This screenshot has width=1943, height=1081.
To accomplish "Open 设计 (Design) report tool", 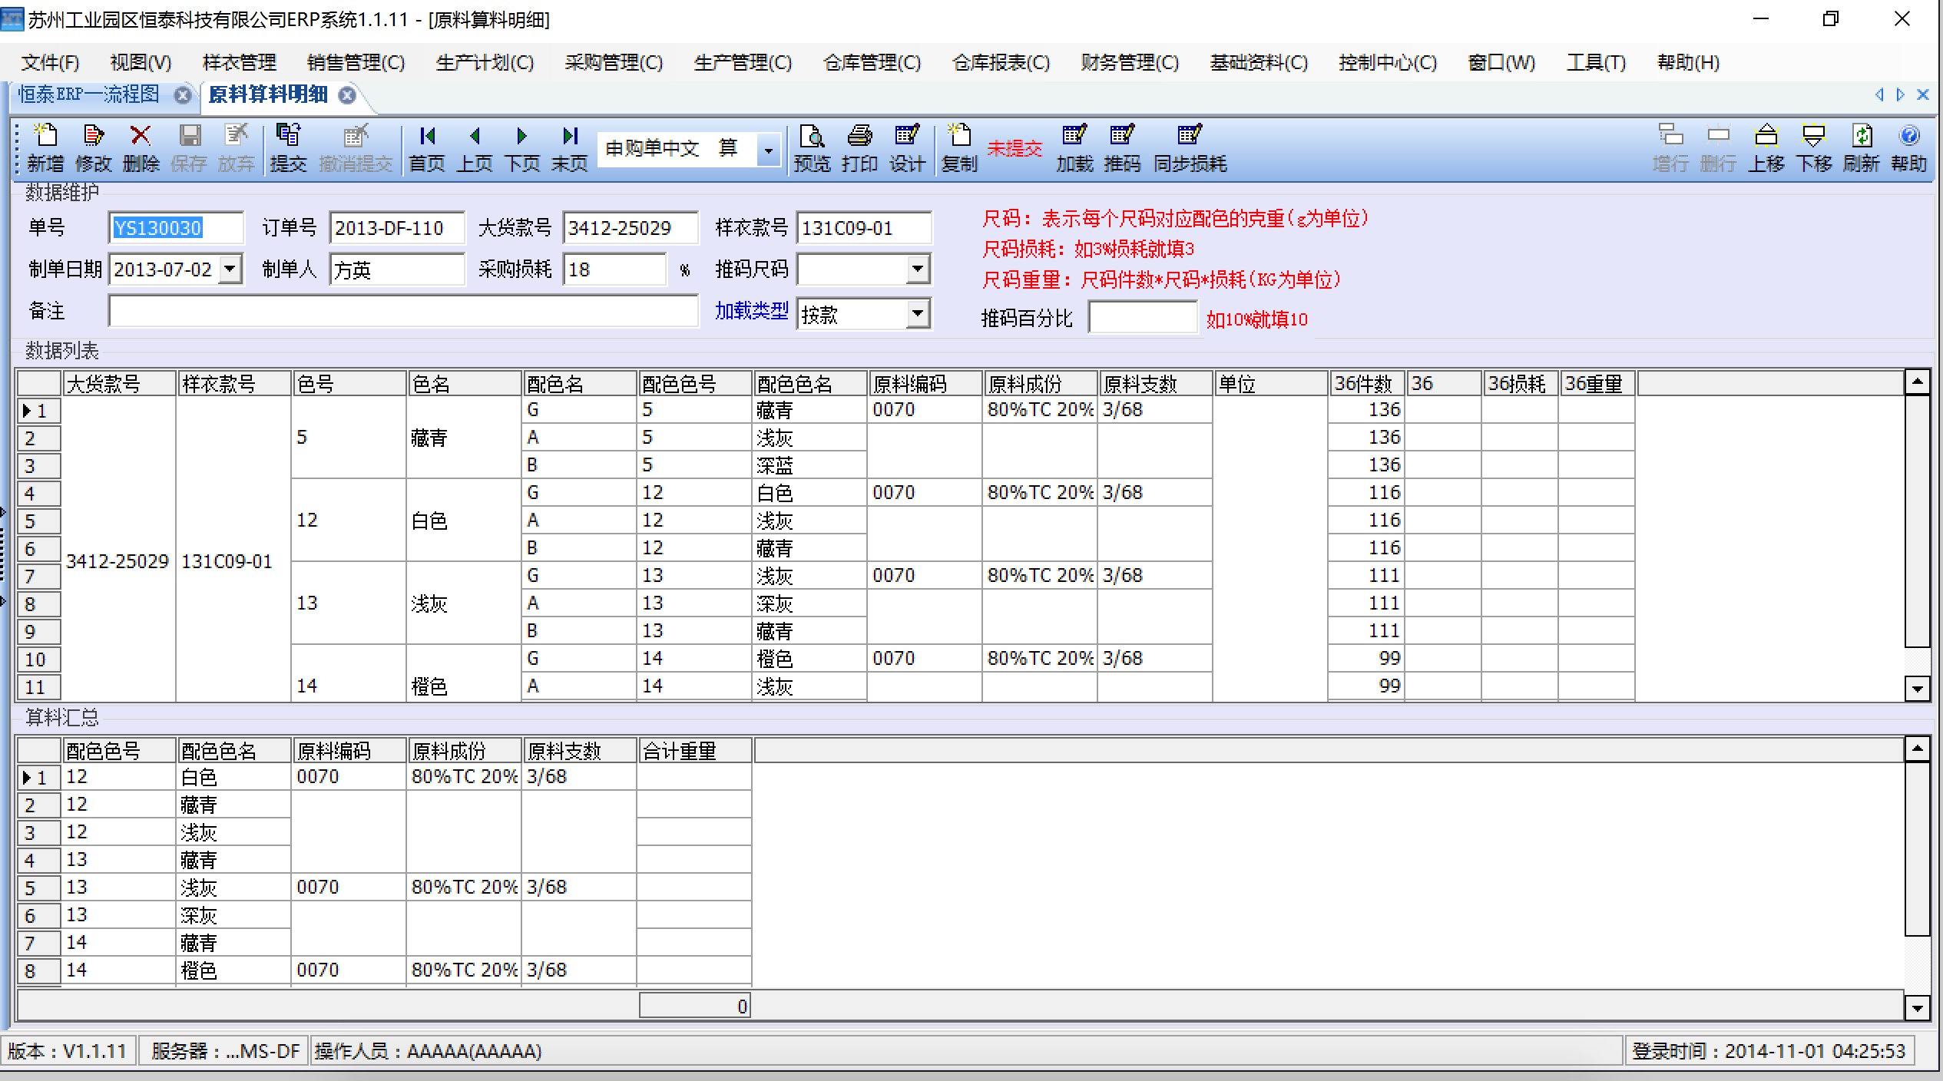I will tap(907, 147).
